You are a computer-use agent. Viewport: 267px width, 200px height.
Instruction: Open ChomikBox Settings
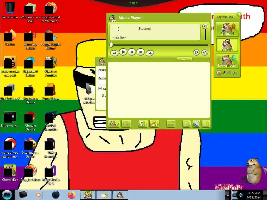(x=227, y=73)
